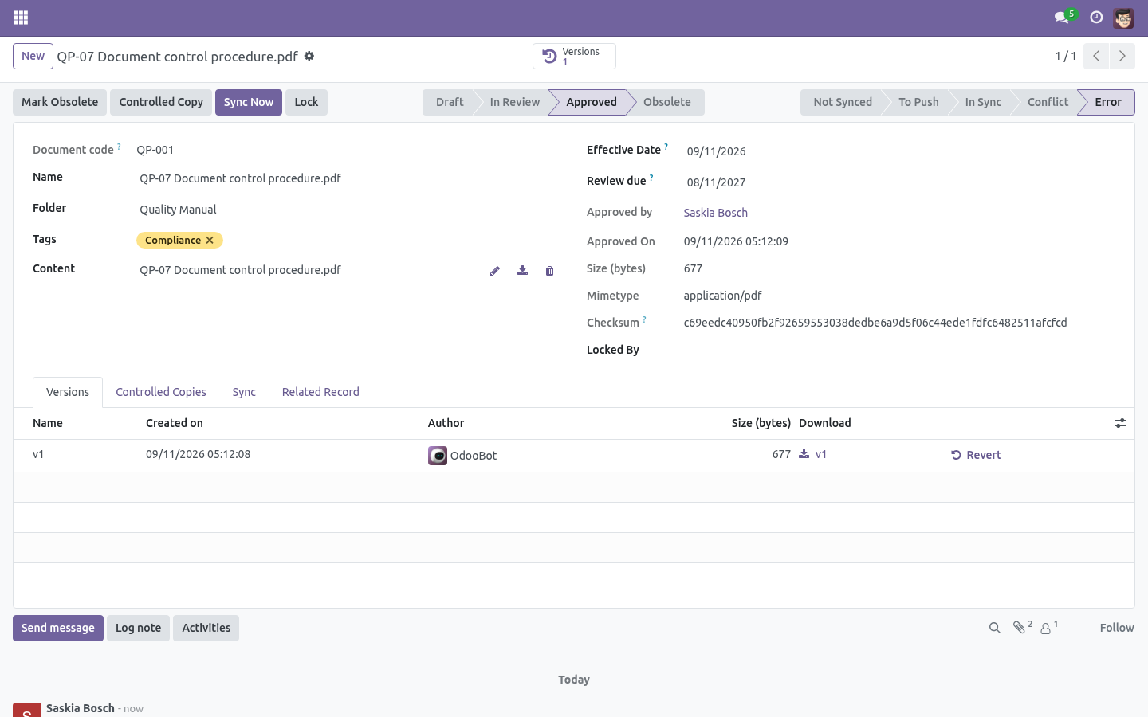Screen dimensions: 1148x717
Task: Set status to Obsolete
Action: click(x=667, y=102)
